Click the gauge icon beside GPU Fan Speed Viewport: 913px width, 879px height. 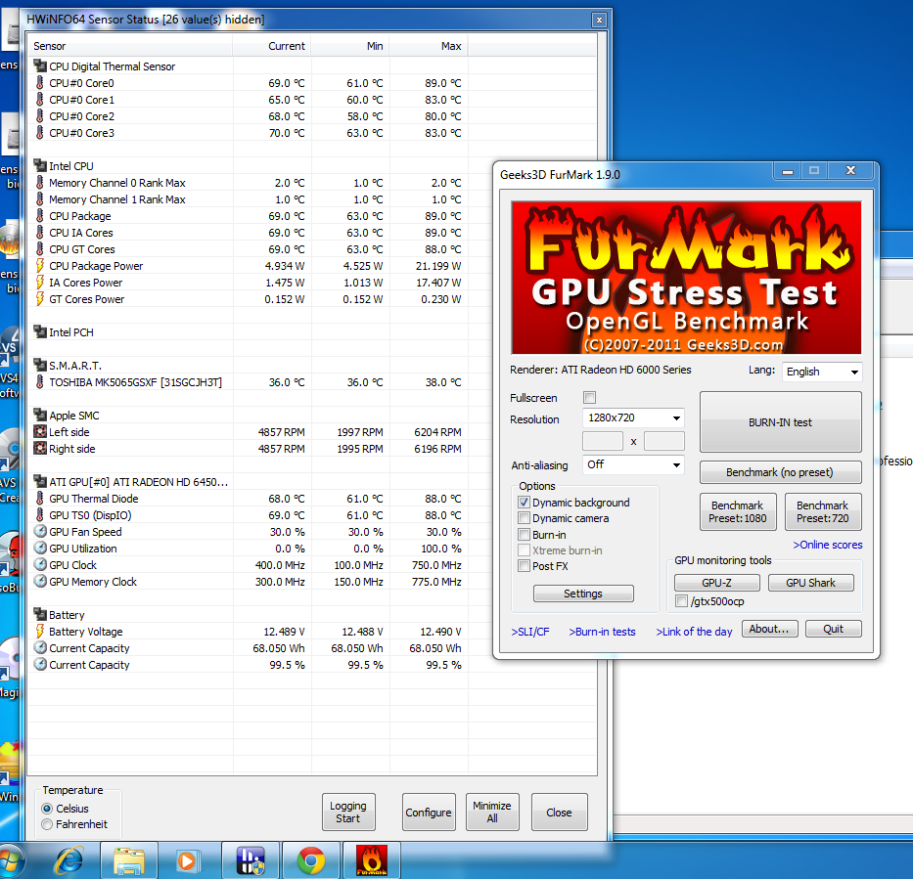pos(40,532)
